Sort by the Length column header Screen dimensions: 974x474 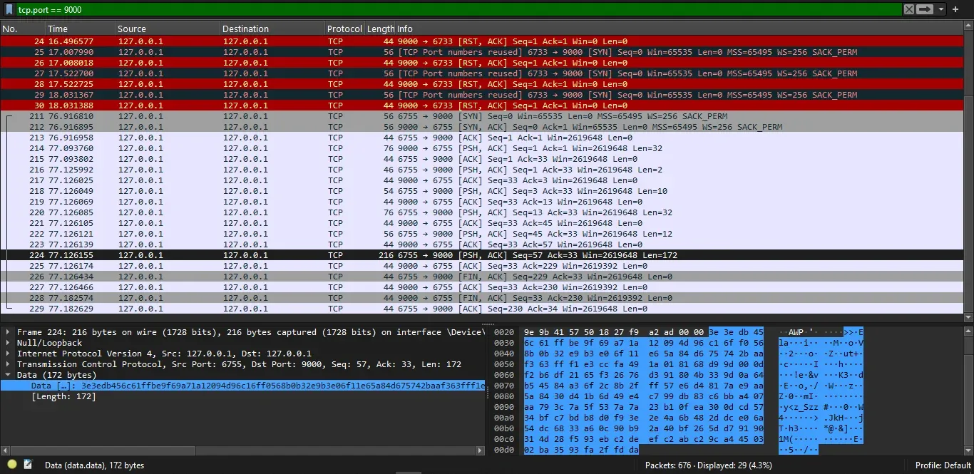[380, 29]
